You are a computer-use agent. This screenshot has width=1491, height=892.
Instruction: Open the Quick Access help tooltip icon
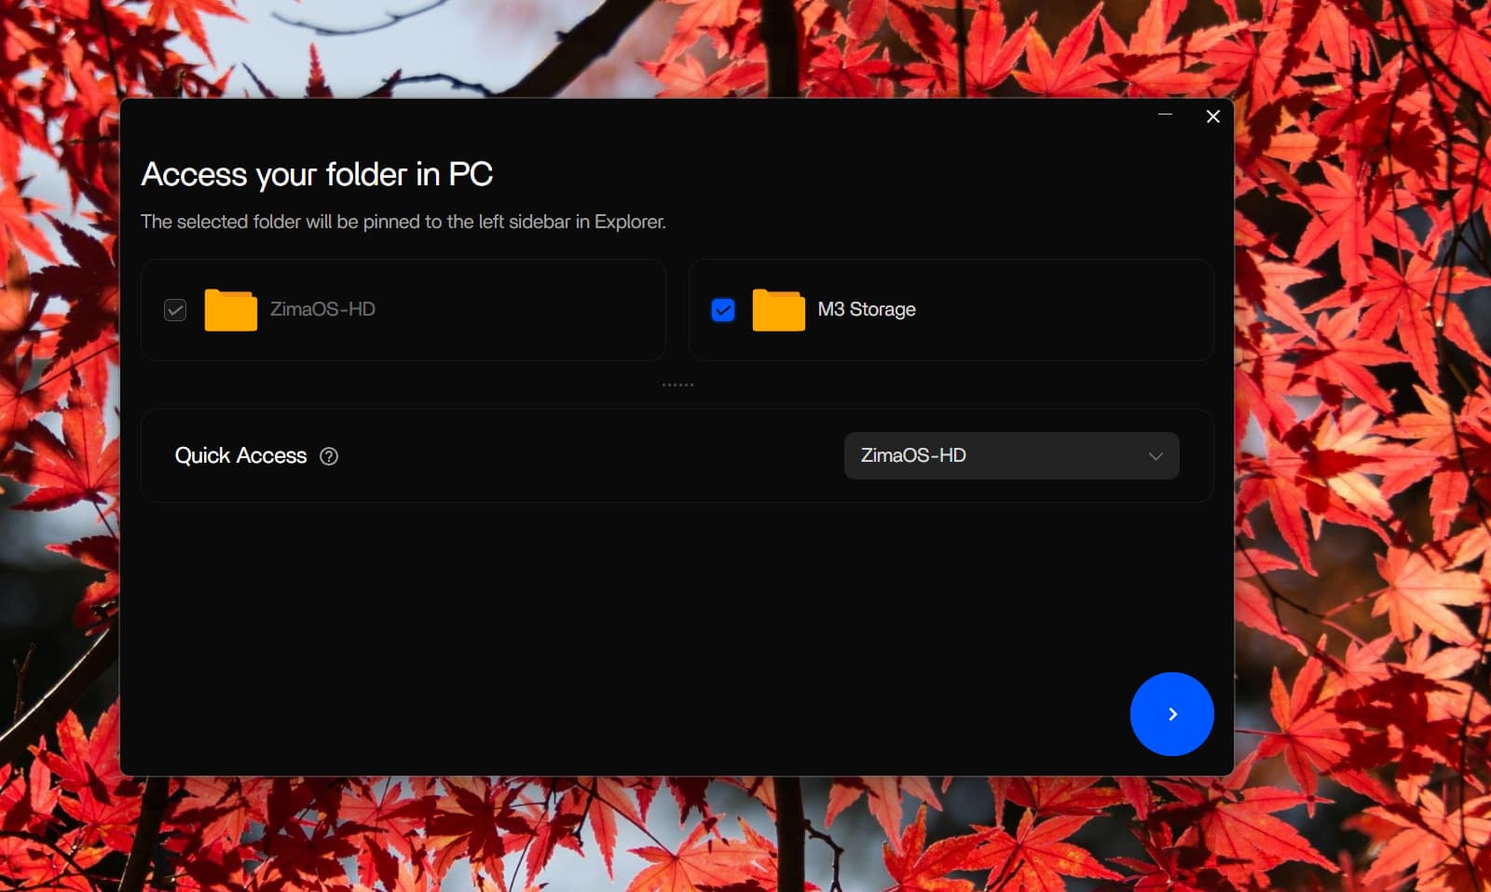tap(329, 456)
